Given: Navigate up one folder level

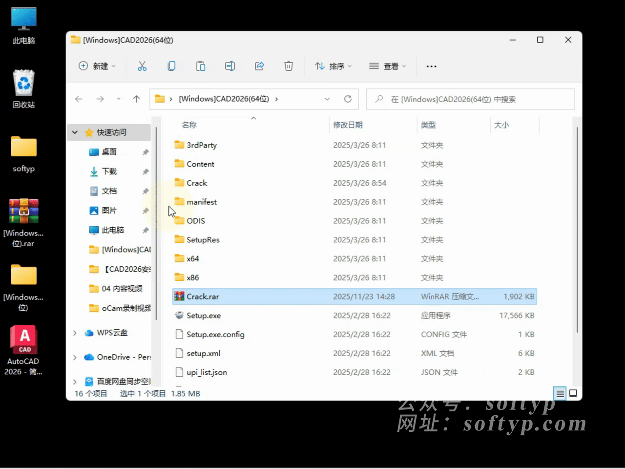Looking at the screenshot, I should [137, 99].
